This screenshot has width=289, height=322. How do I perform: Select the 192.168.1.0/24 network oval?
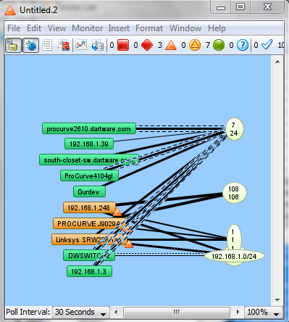[234, 256]
